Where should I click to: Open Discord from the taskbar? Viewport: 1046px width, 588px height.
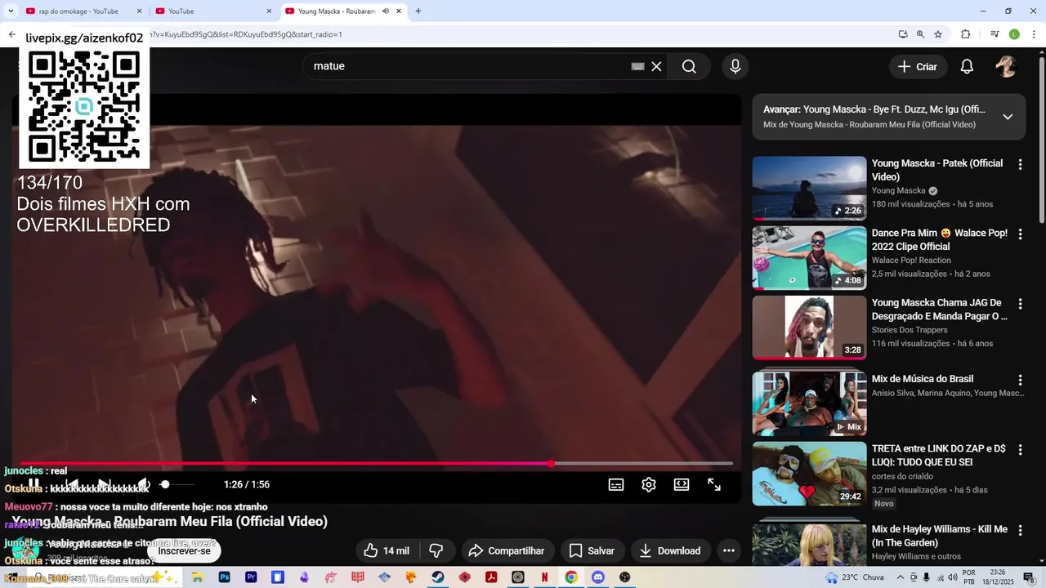tap(598, 577)
